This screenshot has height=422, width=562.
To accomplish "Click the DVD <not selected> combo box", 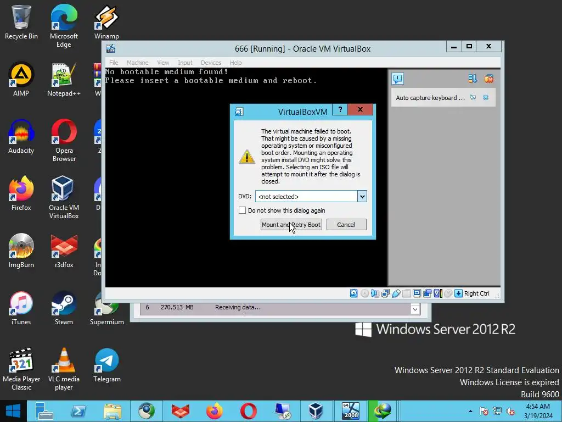I will click(311, 196).
